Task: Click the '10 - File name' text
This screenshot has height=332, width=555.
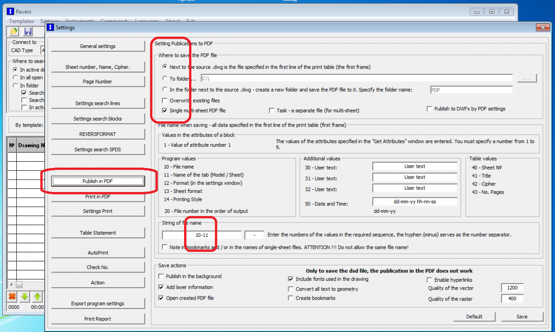Action: tap(179, 167)
